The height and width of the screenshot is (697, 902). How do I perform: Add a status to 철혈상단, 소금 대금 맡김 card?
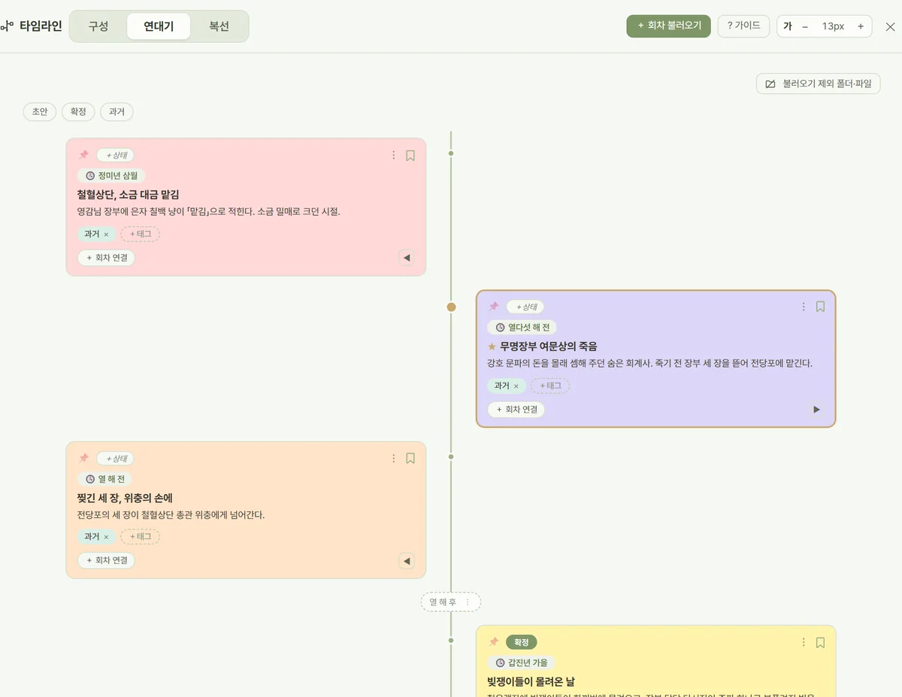pyautogui.click(x=115, y=155)
